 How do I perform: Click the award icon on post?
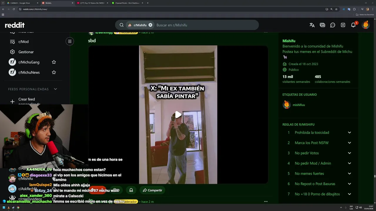[x=131, y=190]
